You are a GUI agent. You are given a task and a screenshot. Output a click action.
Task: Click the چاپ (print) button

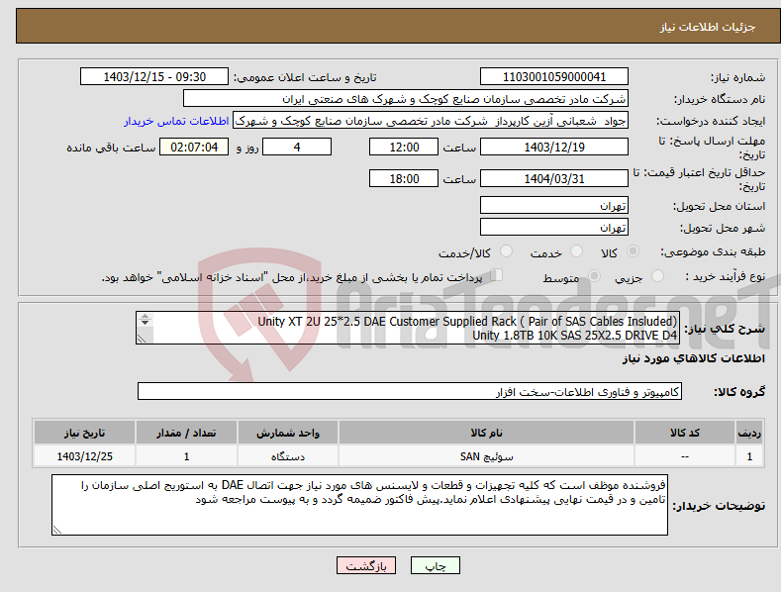tap(435, 566)
